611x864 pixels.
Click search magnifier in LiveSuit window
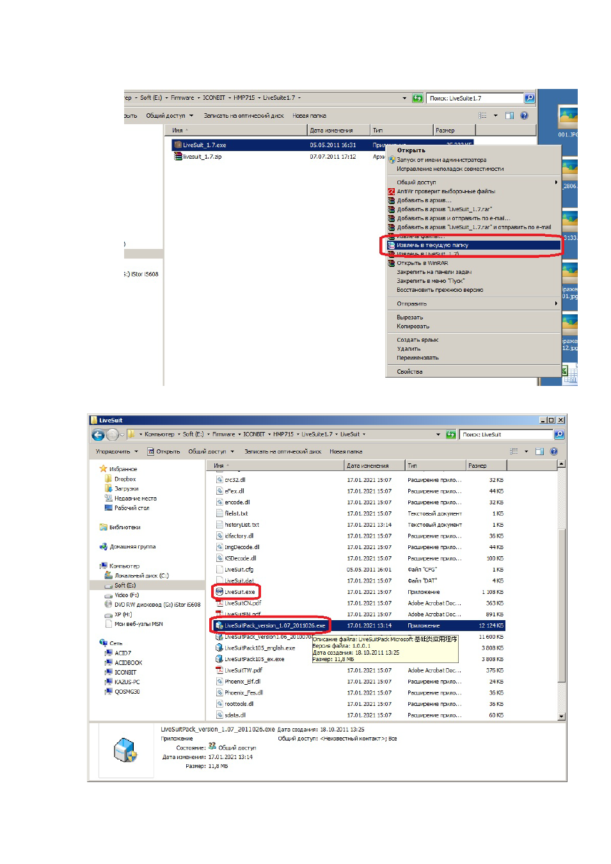(559, 435)
